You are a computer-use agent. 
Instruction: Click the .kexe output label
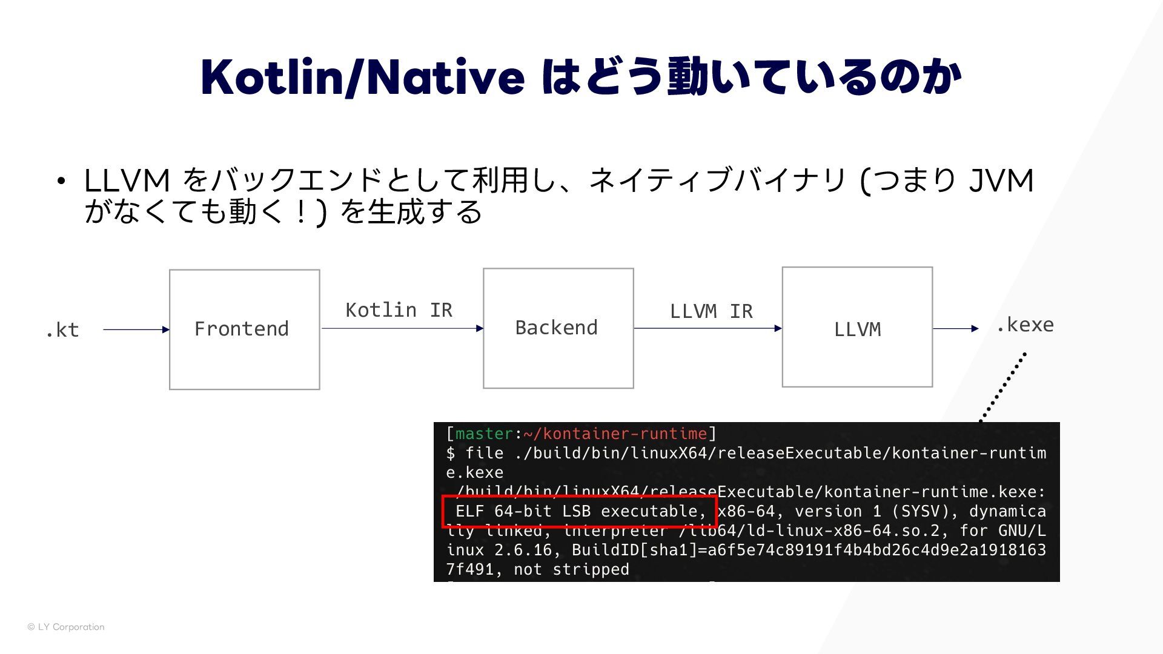tap(1025, 325)
